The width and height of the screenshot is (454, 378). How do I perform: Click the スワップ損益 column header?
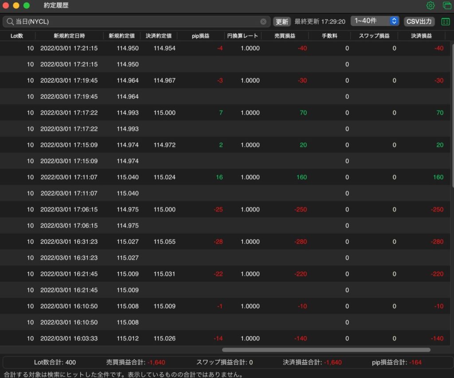click(x=374, y=36)
